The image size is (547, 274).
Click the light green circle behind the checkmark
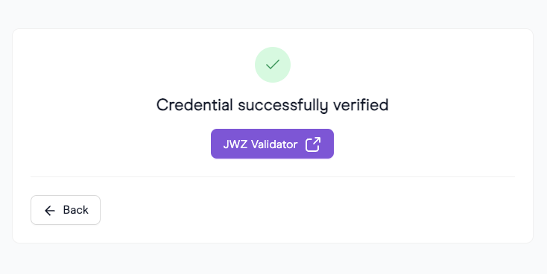point(273,65)
